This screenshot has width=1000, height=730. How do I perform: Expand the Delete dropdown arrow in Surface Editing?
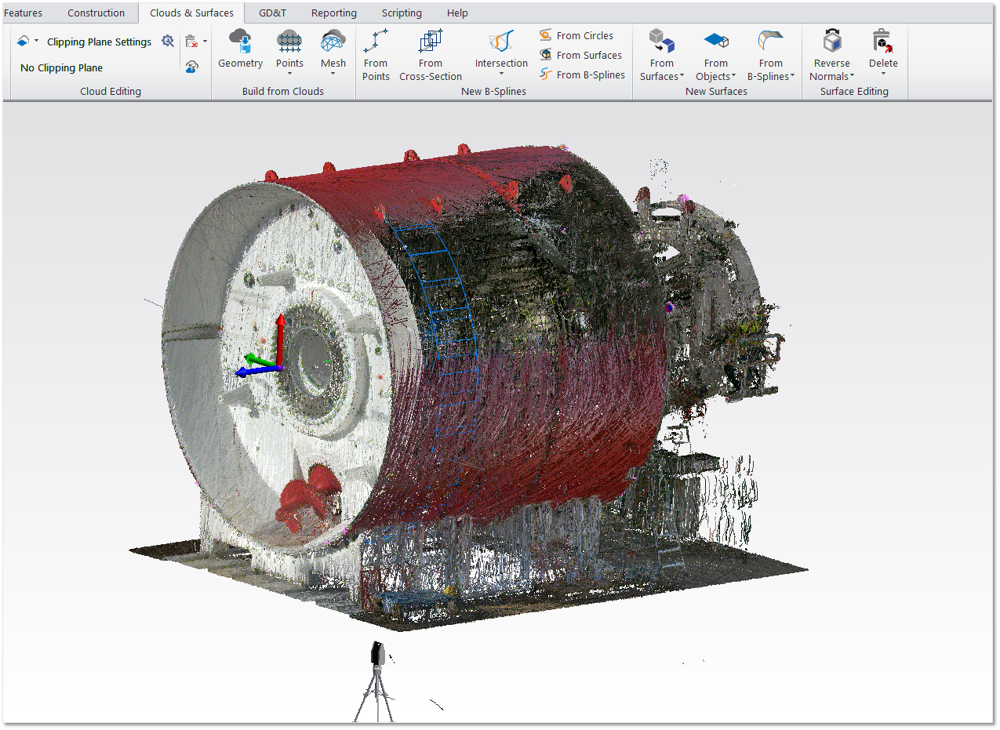(x=883, y=74)
